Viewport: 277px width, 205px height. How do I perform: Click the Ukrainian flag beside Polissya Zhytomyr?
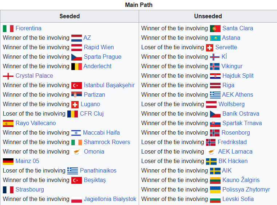[x=215, y=190]
